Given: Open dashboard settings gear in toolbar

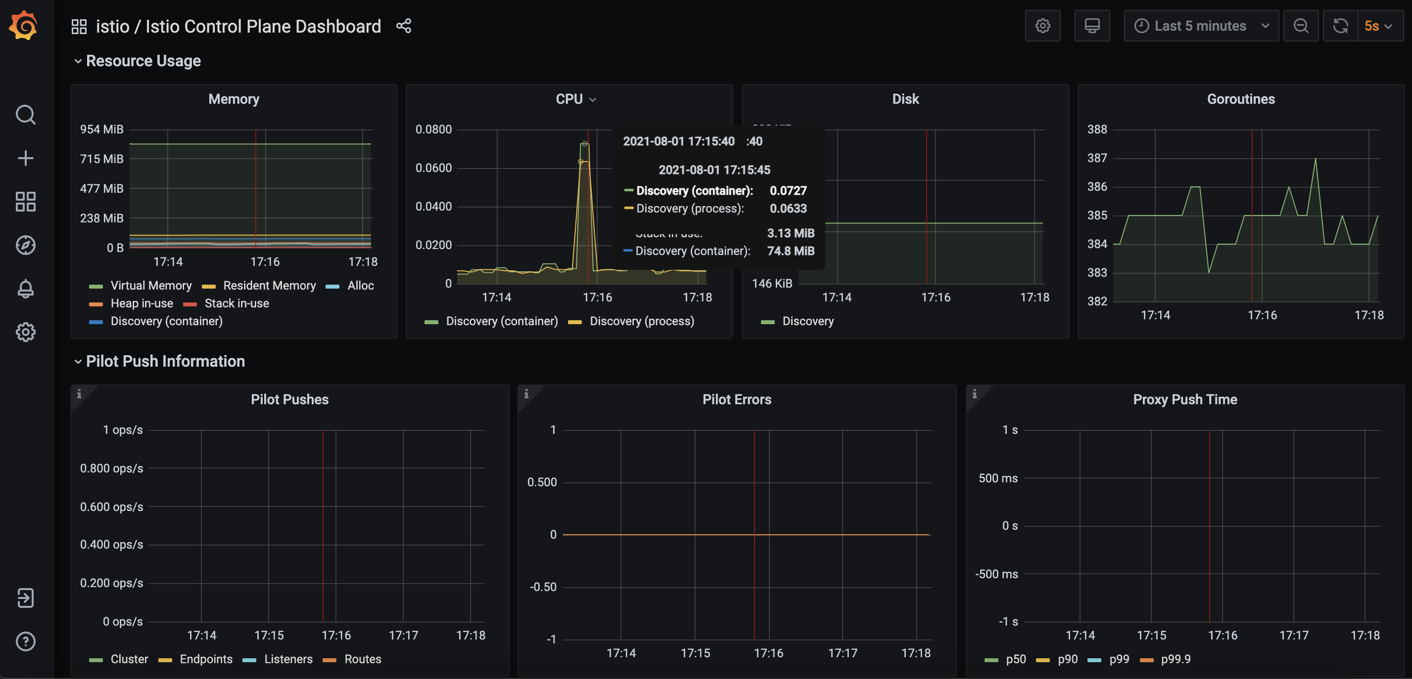Looking at the screenshot, I should pos(1042,26).
